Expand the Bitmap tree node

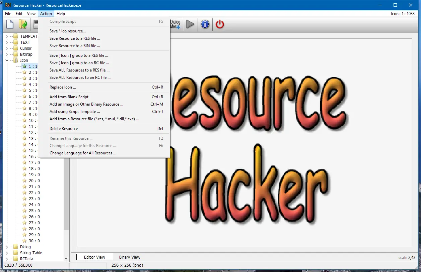(x=7, y=54)
